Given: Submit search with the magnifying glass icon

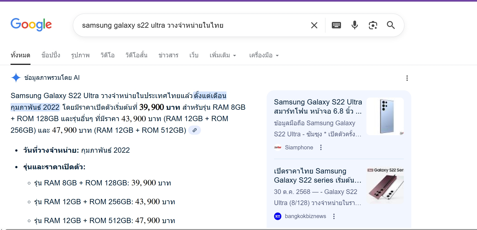Looking at the screenshot, I should [x=391, y=25].
